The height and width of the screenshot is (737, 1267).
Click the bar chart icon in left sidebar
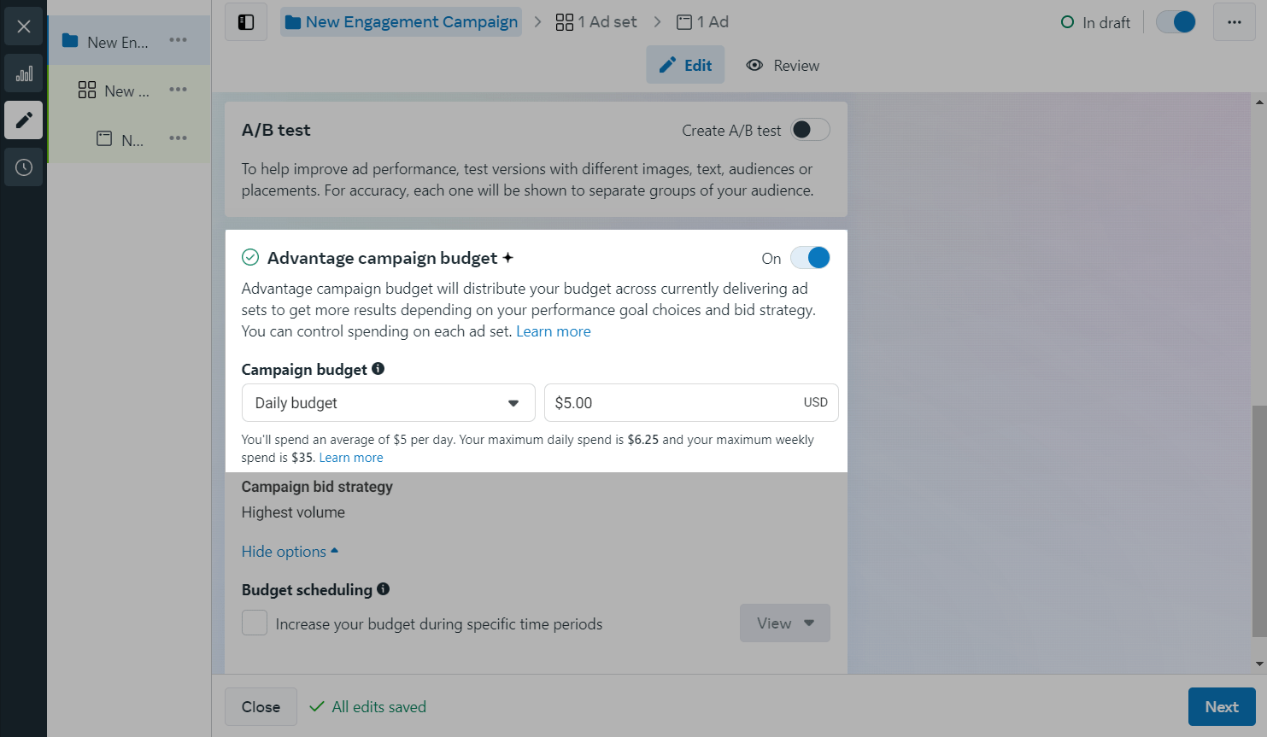tap(24, 73)
